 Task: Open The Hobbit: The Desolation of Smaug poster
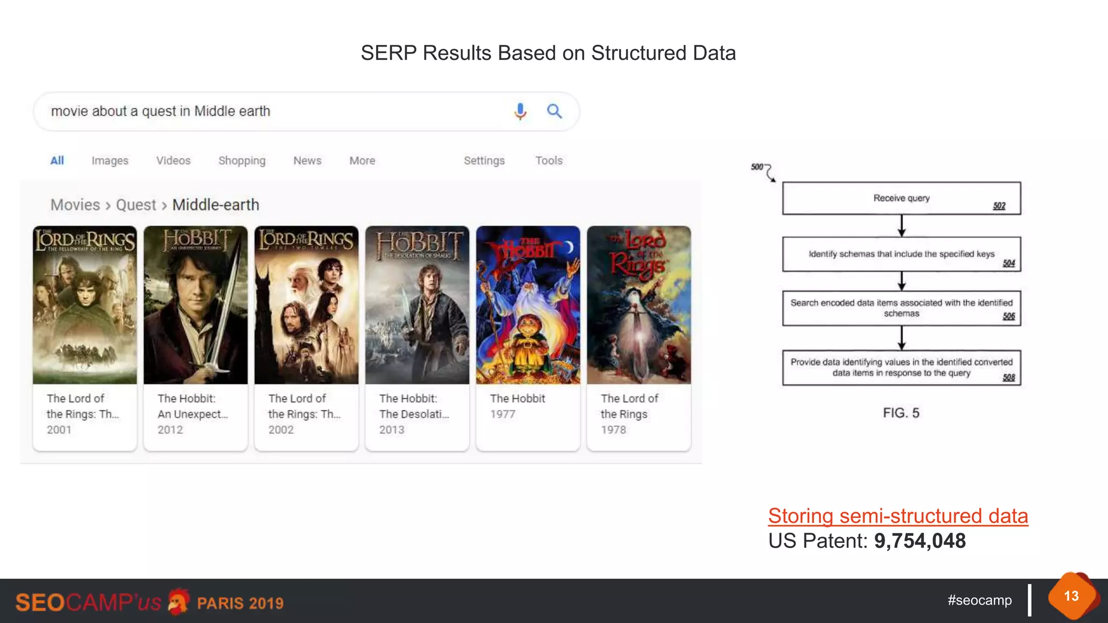(x=417, y=305)
